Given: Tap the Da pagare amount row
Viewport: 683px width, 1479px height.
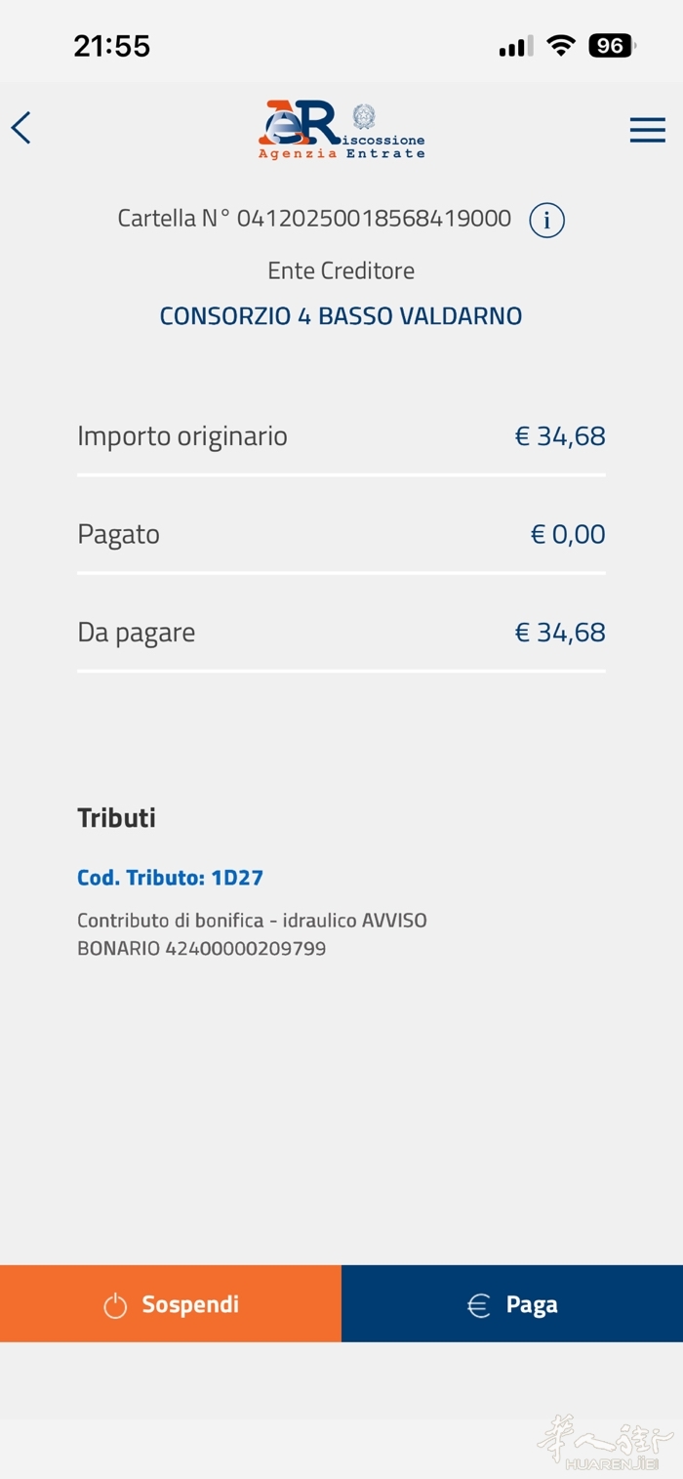Looking at the screenshot, I should [x=341, y=633].
